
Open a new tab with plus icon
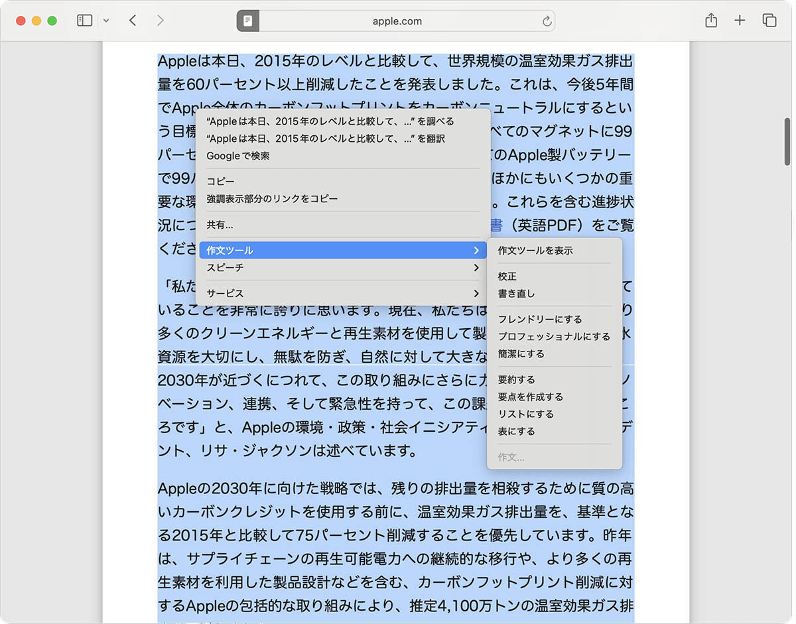click(740, 21)
